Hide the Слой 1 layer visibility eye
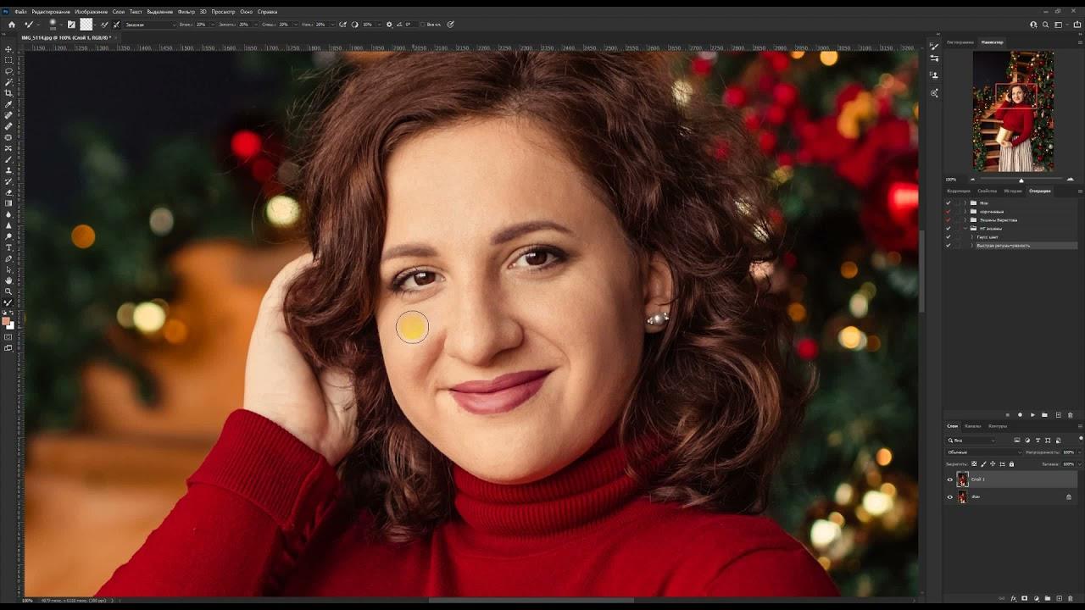The image size is (1085, 610). pyautogui.click(x=949, y=480)
